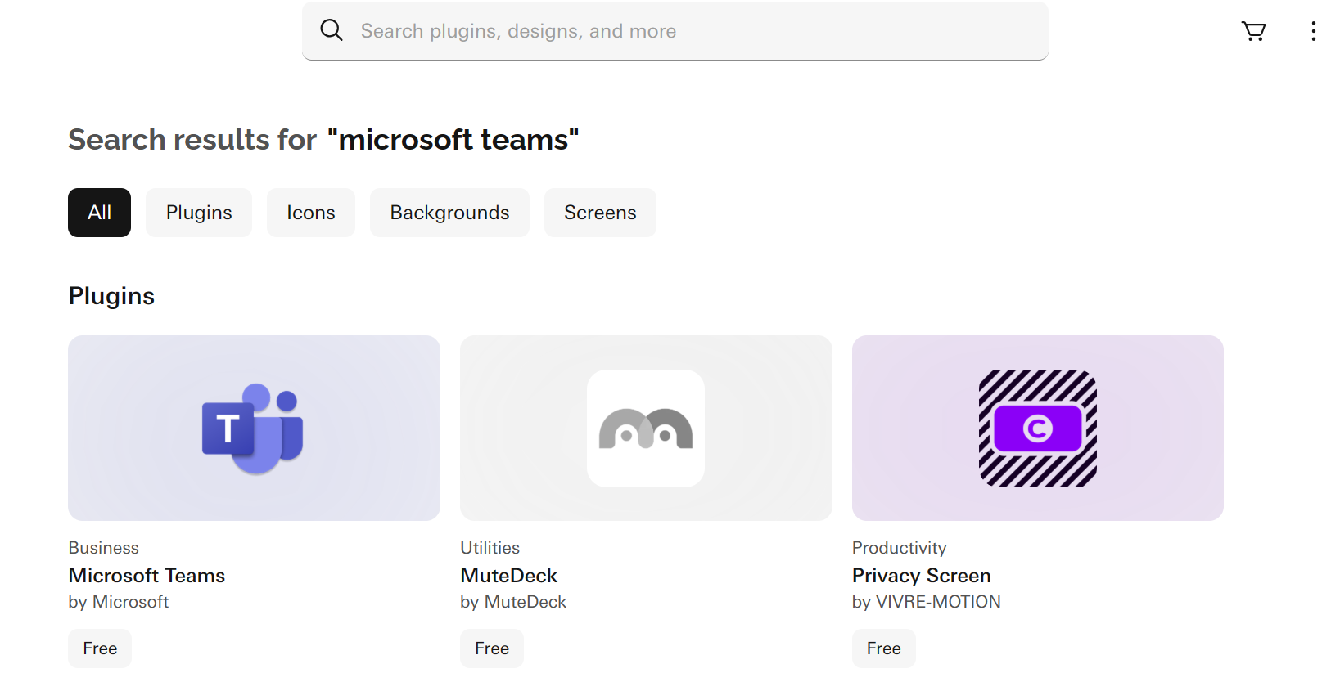Image resolution: width=1322 pixels, height=691 pixels.
Task: Click the Microsoft Teams logo icon
Action: (253, 429)
